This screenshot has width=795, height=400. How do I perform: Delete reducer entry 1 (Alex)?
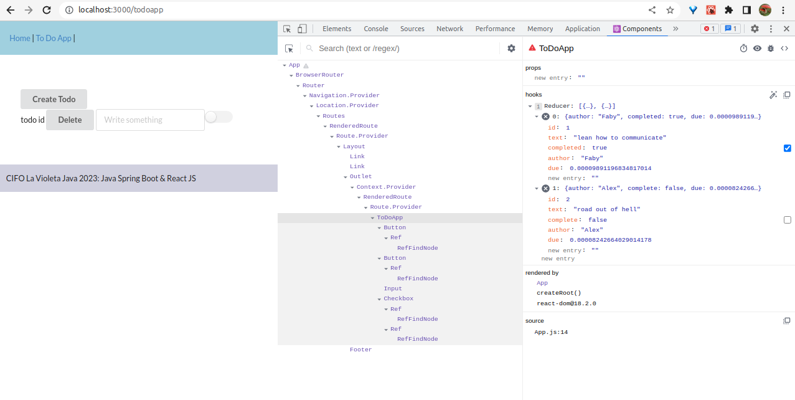point(545,188)
